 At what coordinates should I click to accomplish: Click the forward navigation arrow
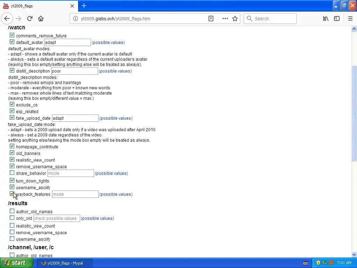pos(19,19)
